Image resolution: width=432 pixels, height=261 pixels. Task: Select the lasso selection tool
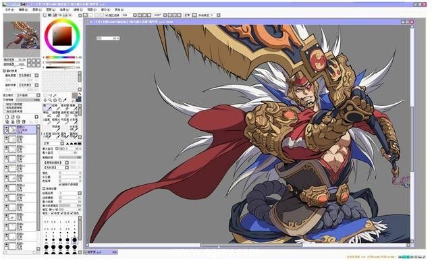(50, 95)
